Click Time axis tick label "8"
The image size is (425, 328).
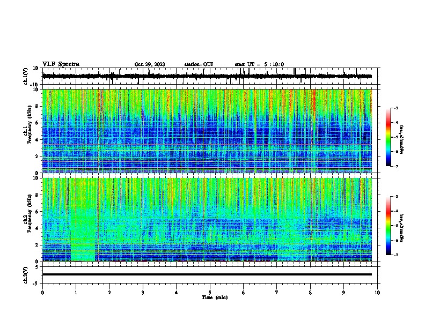click(310, 293)
